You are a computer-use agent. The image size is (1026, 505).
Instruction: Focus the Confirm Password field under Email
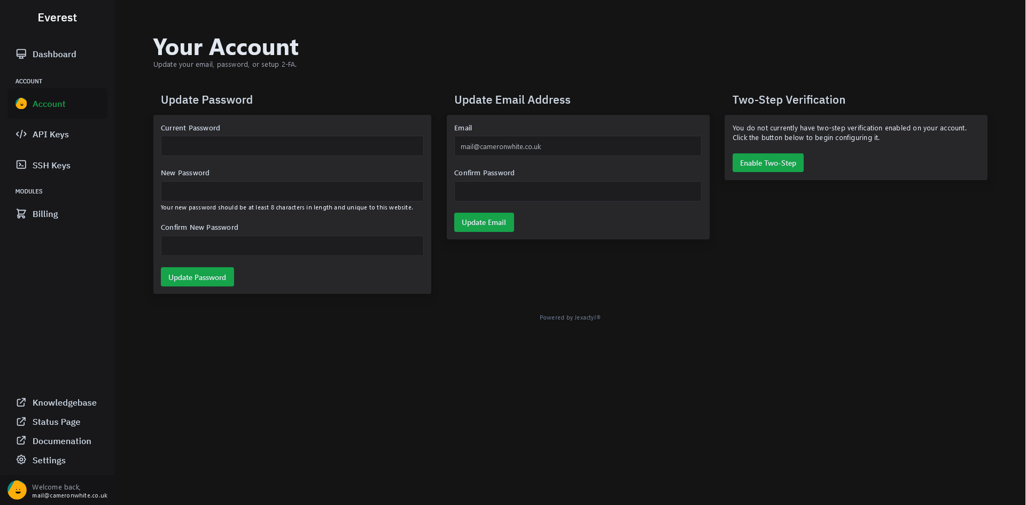pyautogui.click(x=578, y=191)
